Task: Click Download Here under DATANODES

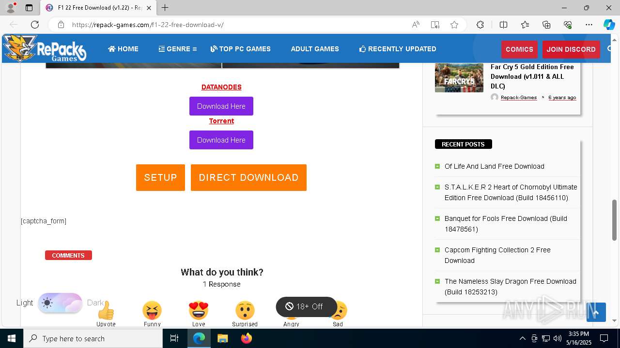Action: [221, 106]
